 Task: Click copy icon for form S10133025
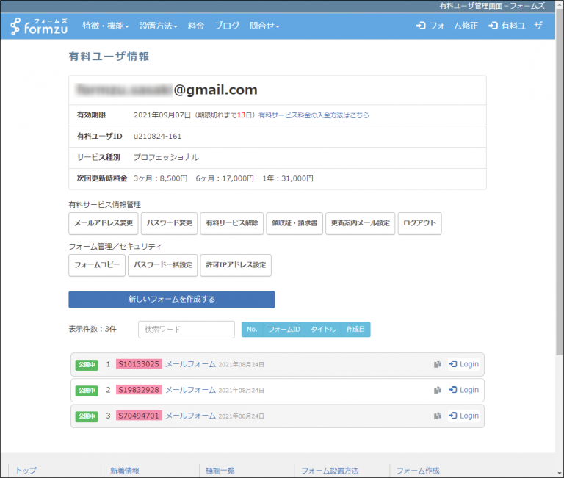pos(437,364)
